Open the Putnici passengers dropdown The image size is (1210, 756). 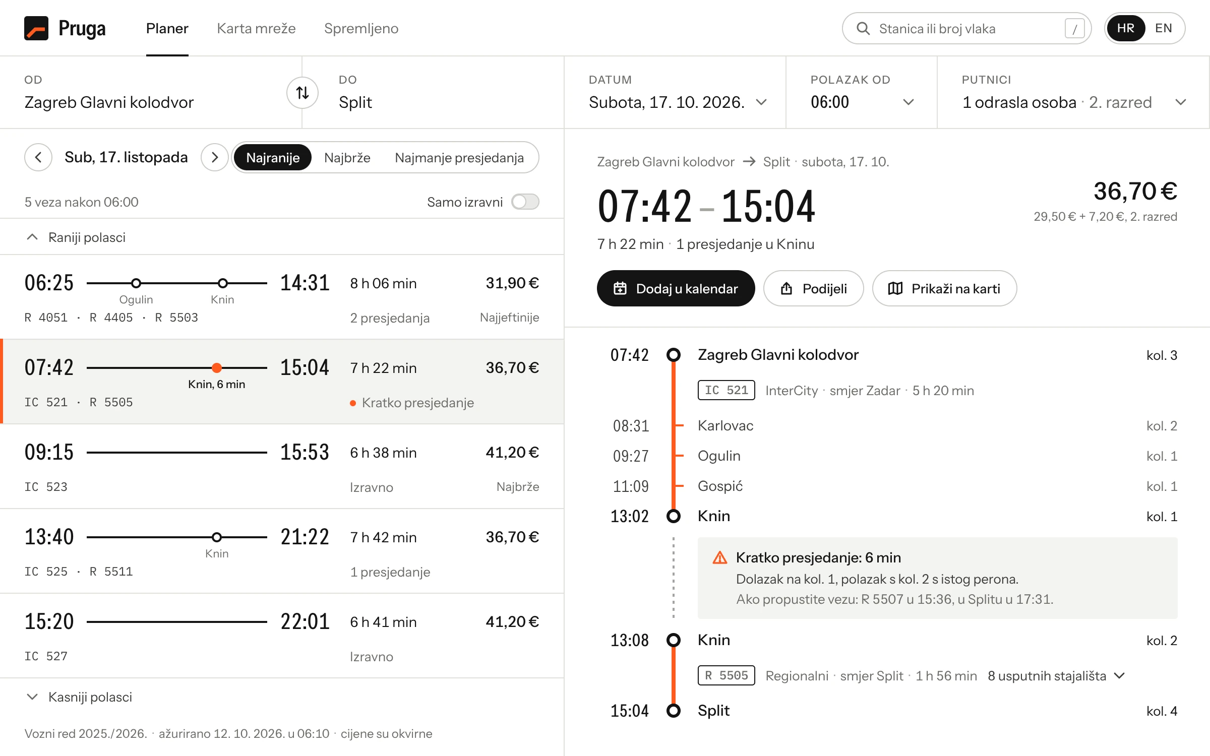[1073, 93]
